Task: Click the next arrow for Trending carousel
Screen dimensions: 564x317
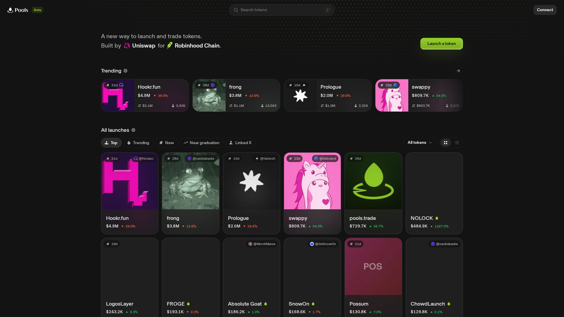Action: click(458, 71)
